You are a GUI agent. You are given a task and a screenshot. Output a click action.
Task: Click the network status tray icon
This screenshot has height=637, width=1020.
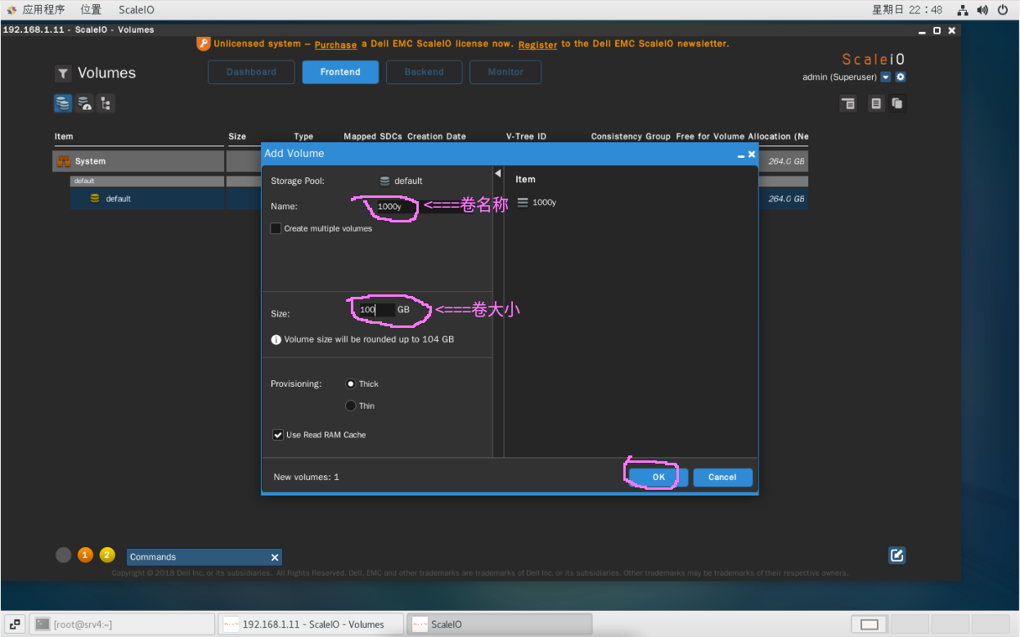coord(963,10)
